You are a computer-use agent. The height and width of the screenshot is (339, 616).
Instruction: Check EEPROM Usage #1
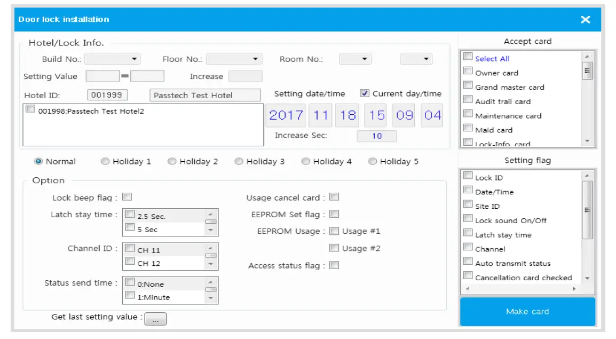[x=334, y=231]
